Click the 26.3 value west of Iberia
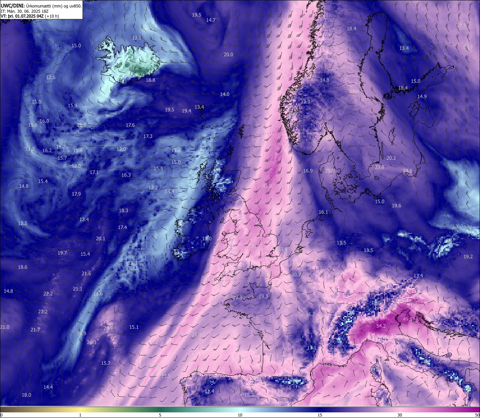The image size is (480, 418). 91,342
